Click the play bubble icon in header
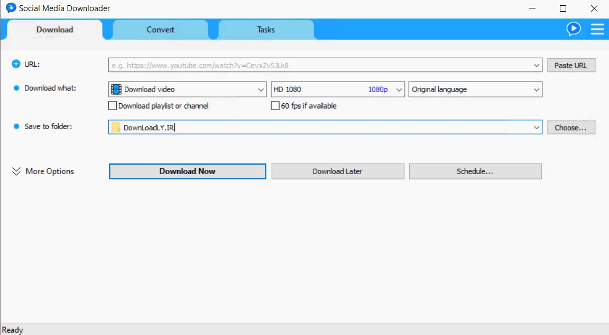This screenshot has width=609, height=335. click(573, 29)
